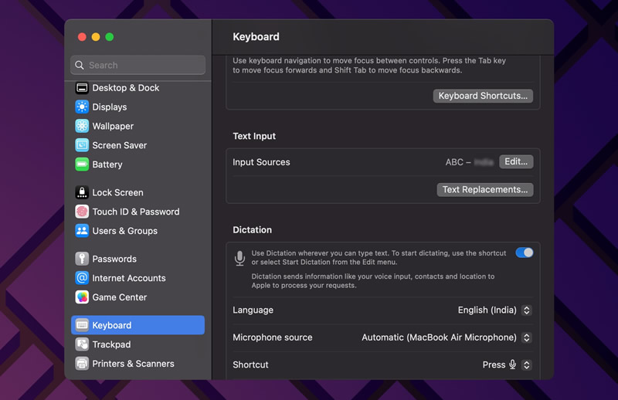Screen dimensions: 618x400
Task: Click the Language row label
Action: coord(253,310)
